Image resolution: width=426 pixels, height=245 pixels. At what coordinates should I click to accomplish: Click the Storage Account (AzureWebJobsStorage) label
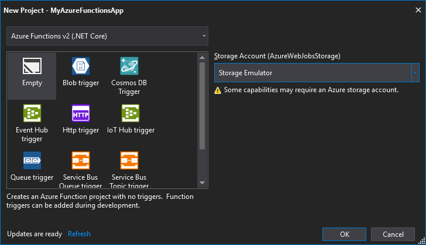pyautogui.click(x=277, y=56)
